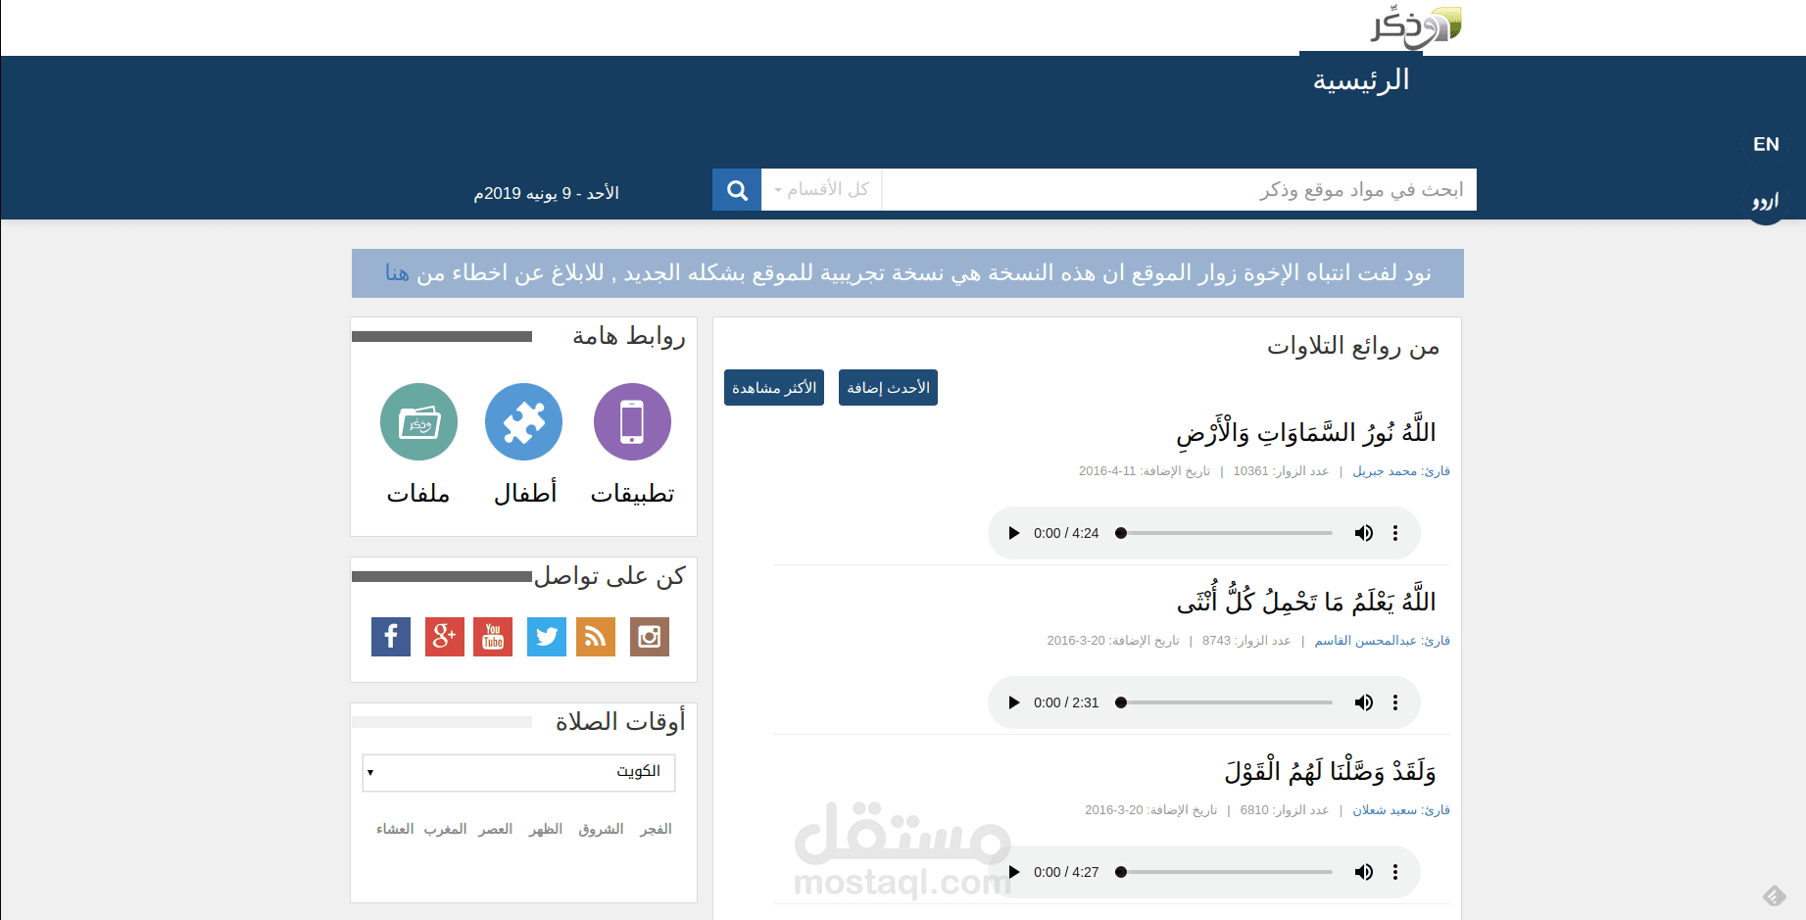Play the 4:24 recitation audio
Image resolution: width=1806 pixels, height=920 pixels.
1014,533
